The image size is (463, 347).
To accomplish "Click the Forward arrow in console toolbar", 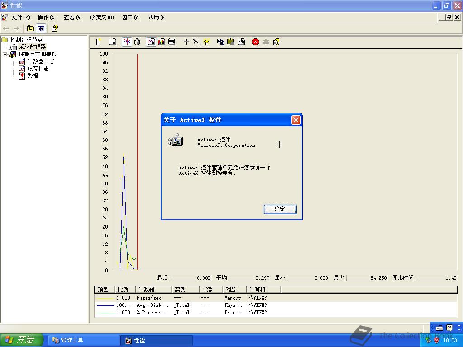I will [16, 28].
